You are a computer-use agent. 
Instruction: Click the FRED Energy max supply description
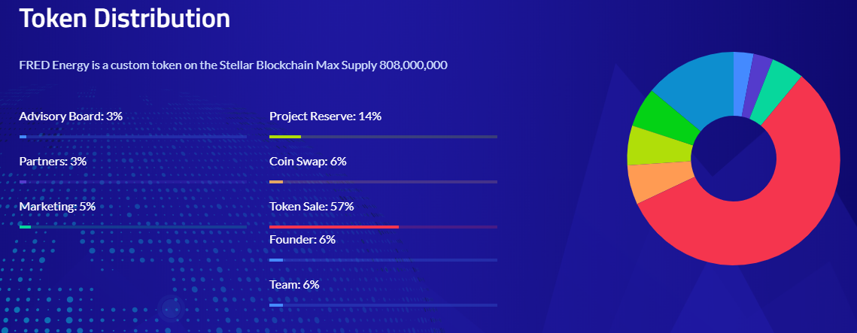233,65
